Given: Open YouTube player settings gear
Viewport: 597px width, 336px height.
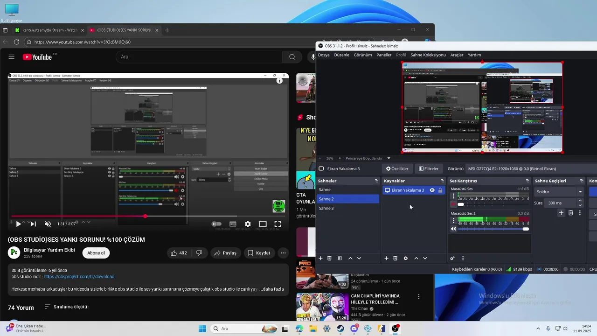Looking at the screenshot, I should pos(248,224).
